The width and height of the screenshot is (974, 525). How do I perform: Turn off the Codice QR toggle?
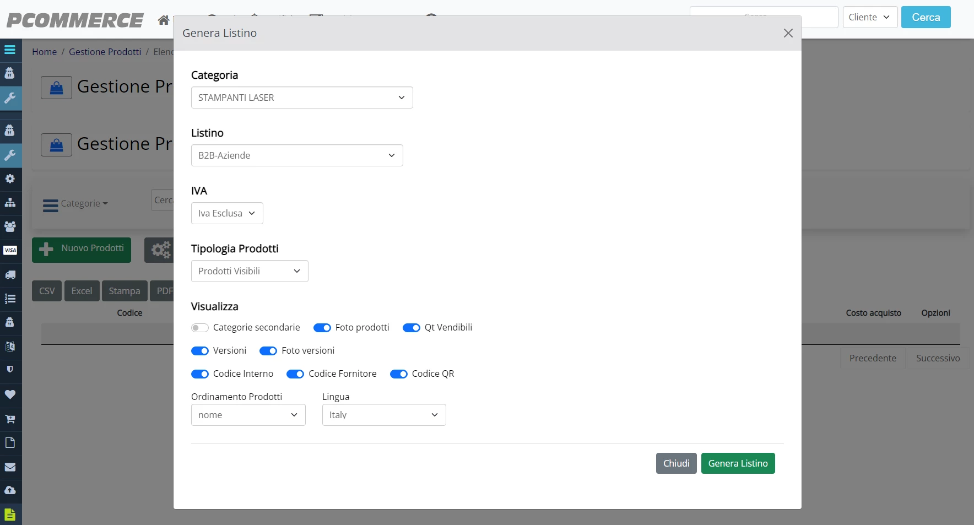[x=399, y=374]
